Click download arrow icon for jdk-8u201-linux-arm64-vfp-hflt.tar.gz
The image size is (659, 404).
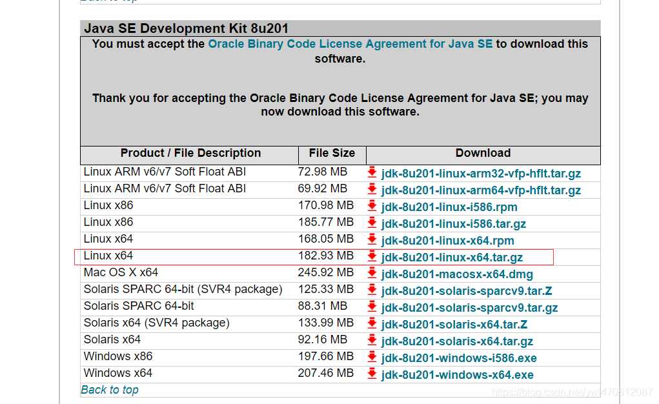[x=372, y=189]
